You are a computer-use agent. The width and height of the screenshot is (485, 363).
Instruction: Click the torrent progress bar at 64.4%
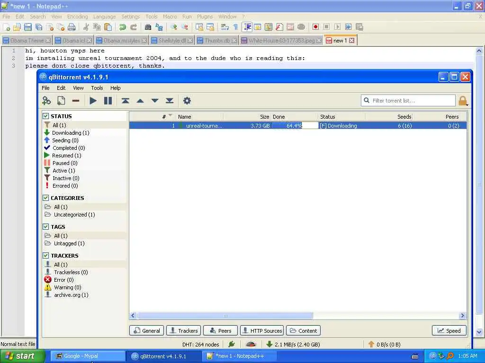(295, 126)
